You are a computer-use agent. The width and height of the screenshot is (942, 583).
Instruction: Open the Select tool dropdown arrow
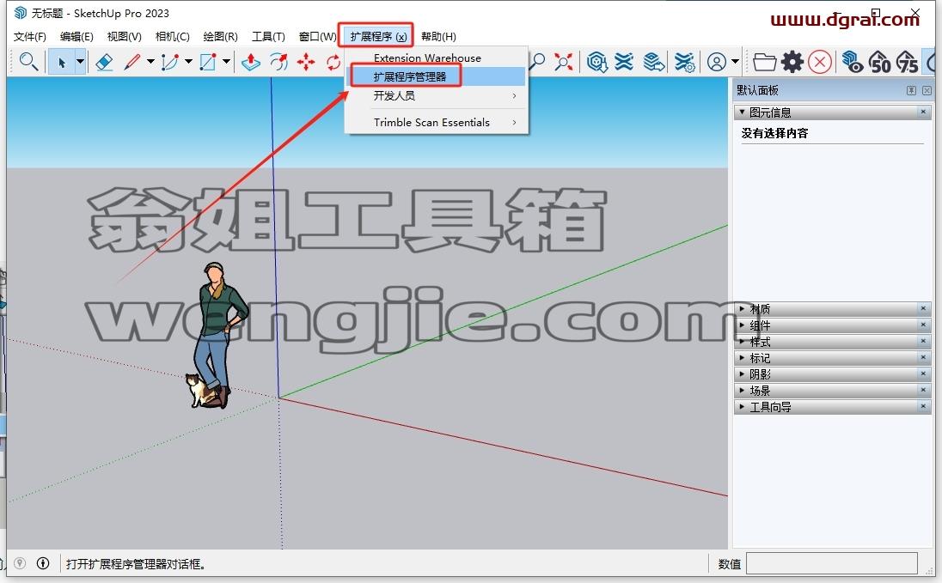[x=80, y=62]
